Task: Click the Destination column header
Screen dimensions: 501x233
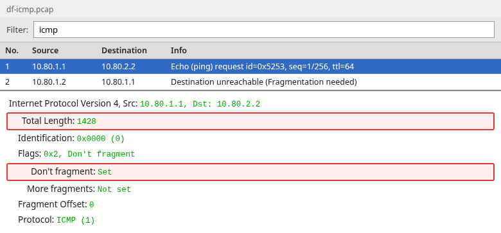Action: click(x=125, y=51)
